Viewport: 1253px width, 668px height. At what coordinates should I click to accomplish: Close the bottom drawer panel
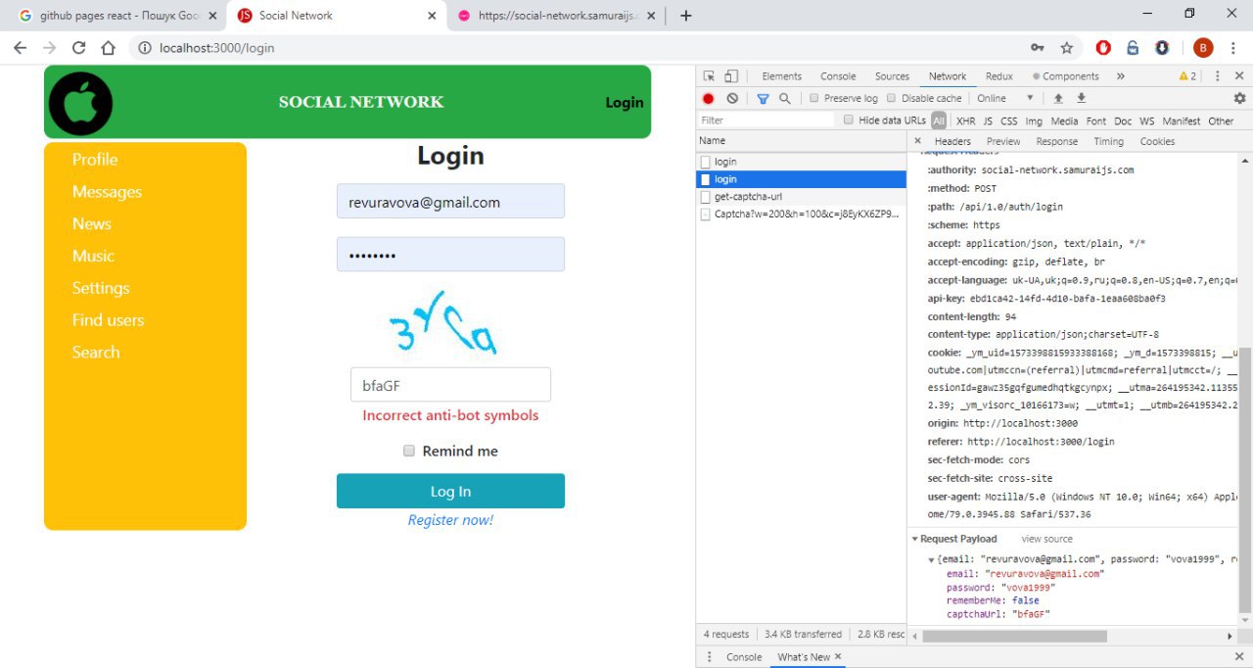click(1238, 656)
